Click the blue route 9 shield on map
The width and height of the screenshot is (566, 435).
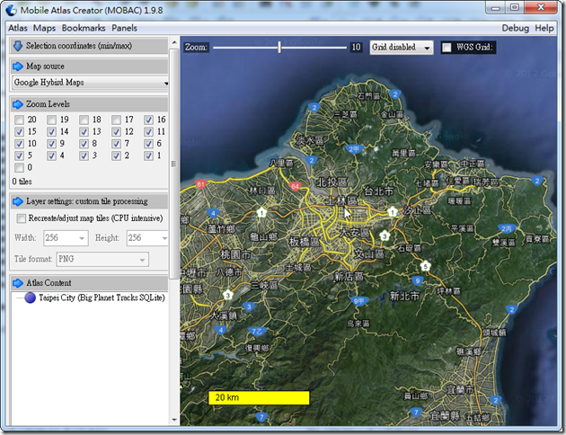pos(417,280)
